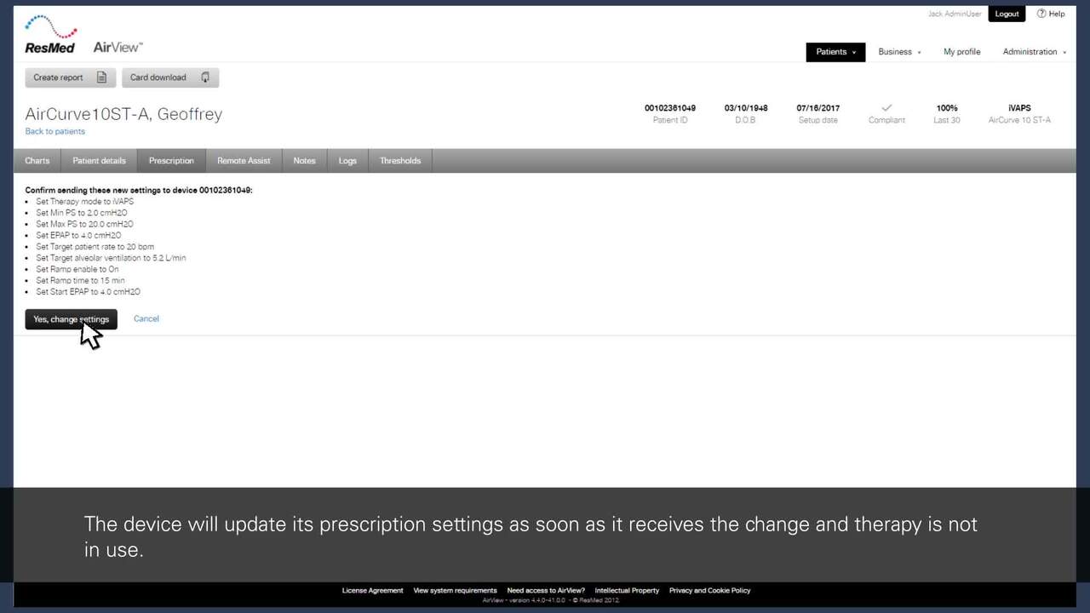Open the Privacy and Cookie Policy link
This screenshot has width=1090, height=613.
click(x=709, y=590)
